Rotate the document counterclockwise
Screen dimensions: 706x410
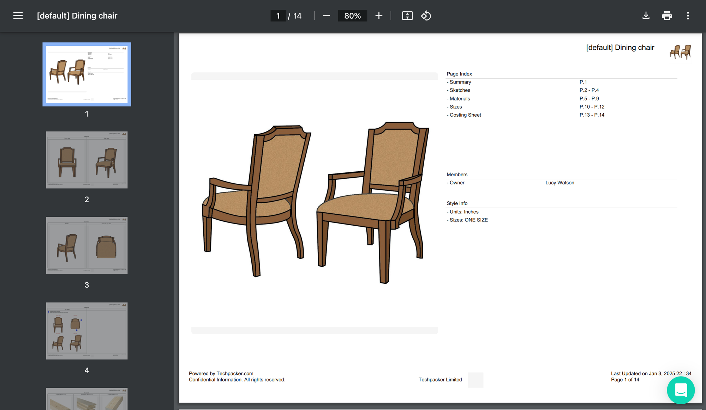426,16
